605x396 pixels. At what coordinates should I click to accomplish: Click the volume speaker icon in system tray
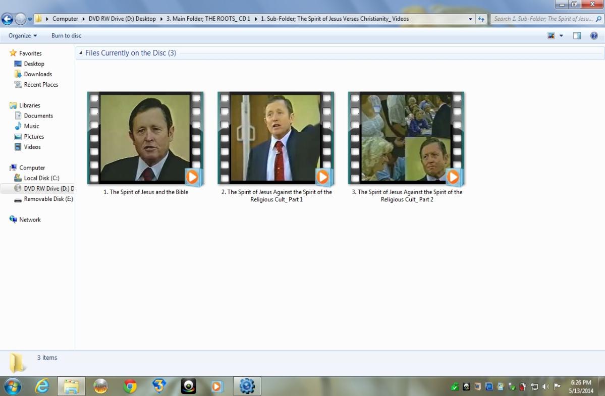(x=545, y=387)
